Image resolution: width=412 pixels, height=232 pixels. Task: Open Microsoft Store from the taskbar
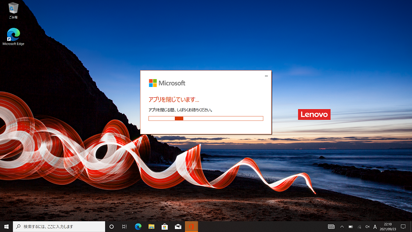pyautogui.click(x=165, y=226)
